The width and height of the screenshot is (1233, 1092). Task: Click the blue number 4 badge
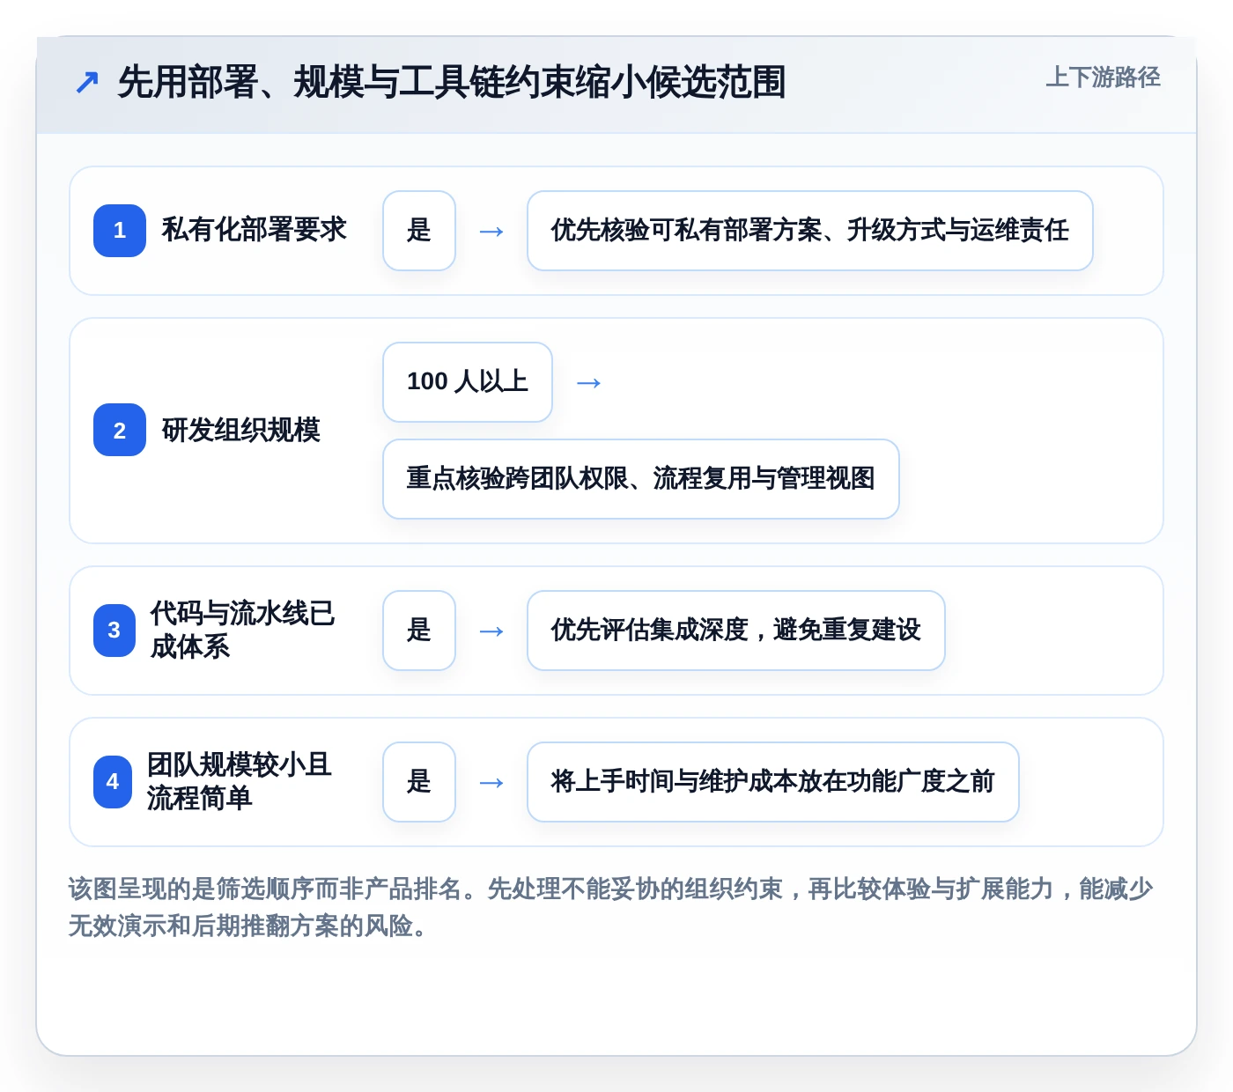(x=113, y=782)
